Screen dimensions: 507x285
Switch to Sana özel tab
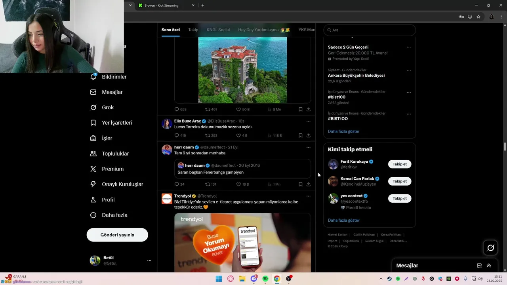click(171, 30)
